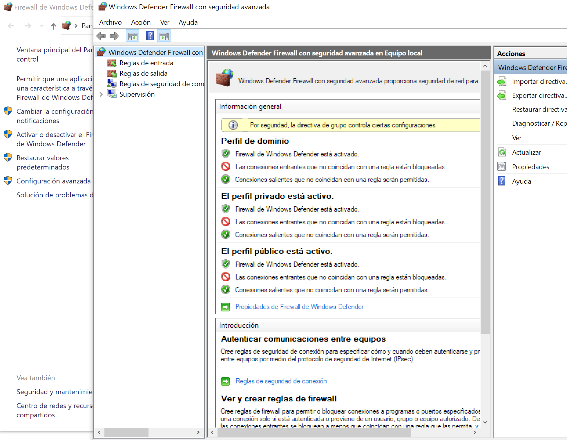Click the Back arrow toolbar icon
This screenshot has height=440, width=567.
(x=101, y=36)
